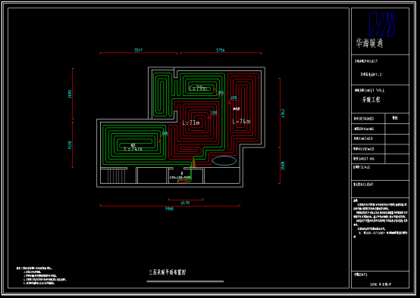Select the blue ellipse near the plan bottom
Image resolution: width=420 pixels, height=298 pixels.
pyautogui.click(x=224, y=161)
